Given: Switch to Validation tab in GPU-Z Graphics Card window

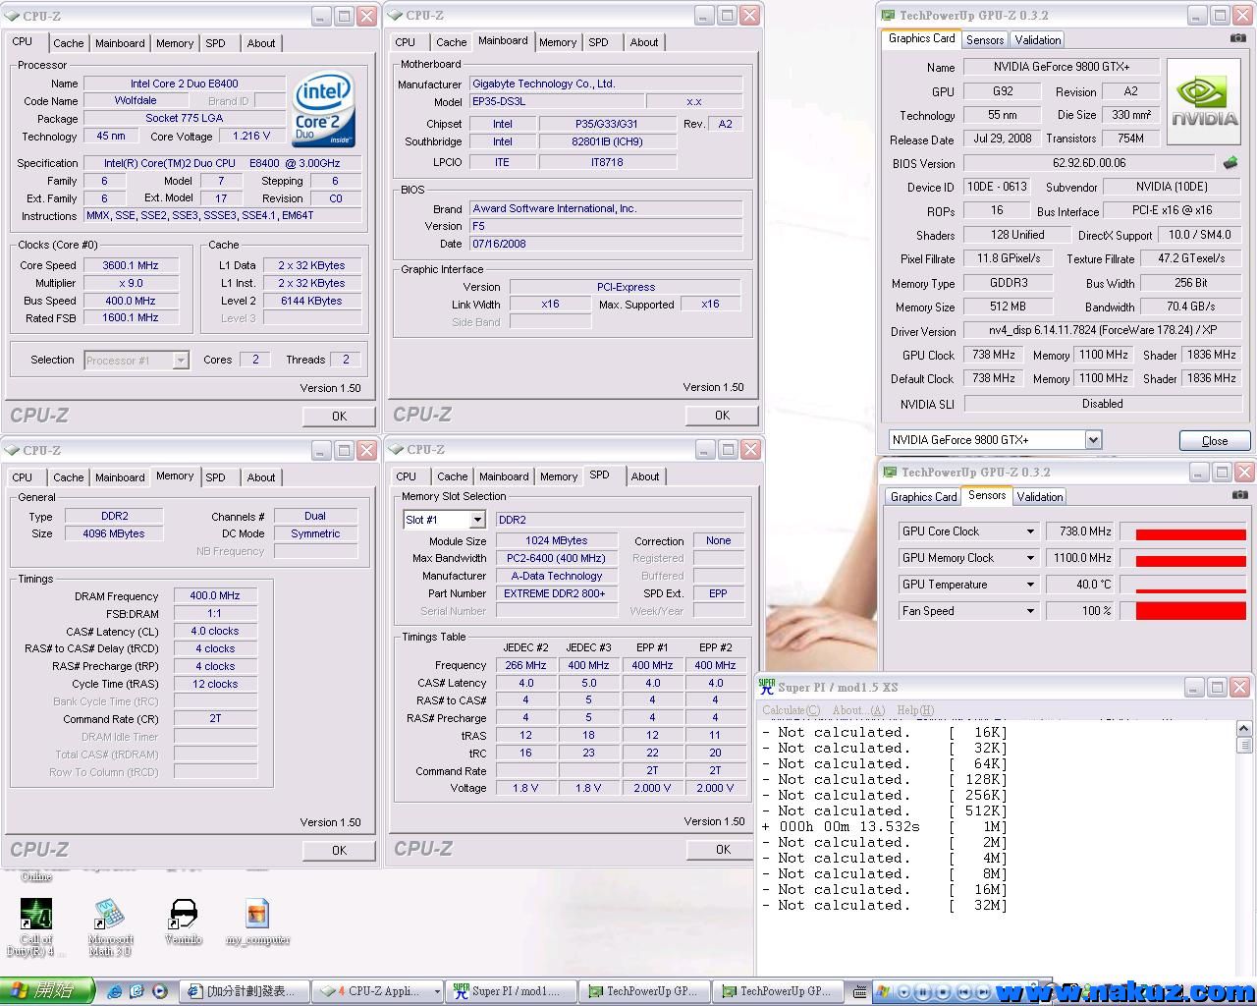Looking at the screenshot, I should pyautogui.click(x=1038, y=40).
